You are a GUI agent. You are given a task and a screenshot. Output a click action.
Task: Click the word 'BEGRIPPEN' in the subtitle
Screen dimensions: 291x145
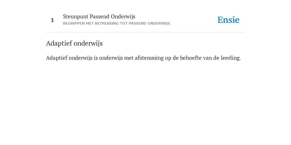pyautogui.click(x=74, y=24)
